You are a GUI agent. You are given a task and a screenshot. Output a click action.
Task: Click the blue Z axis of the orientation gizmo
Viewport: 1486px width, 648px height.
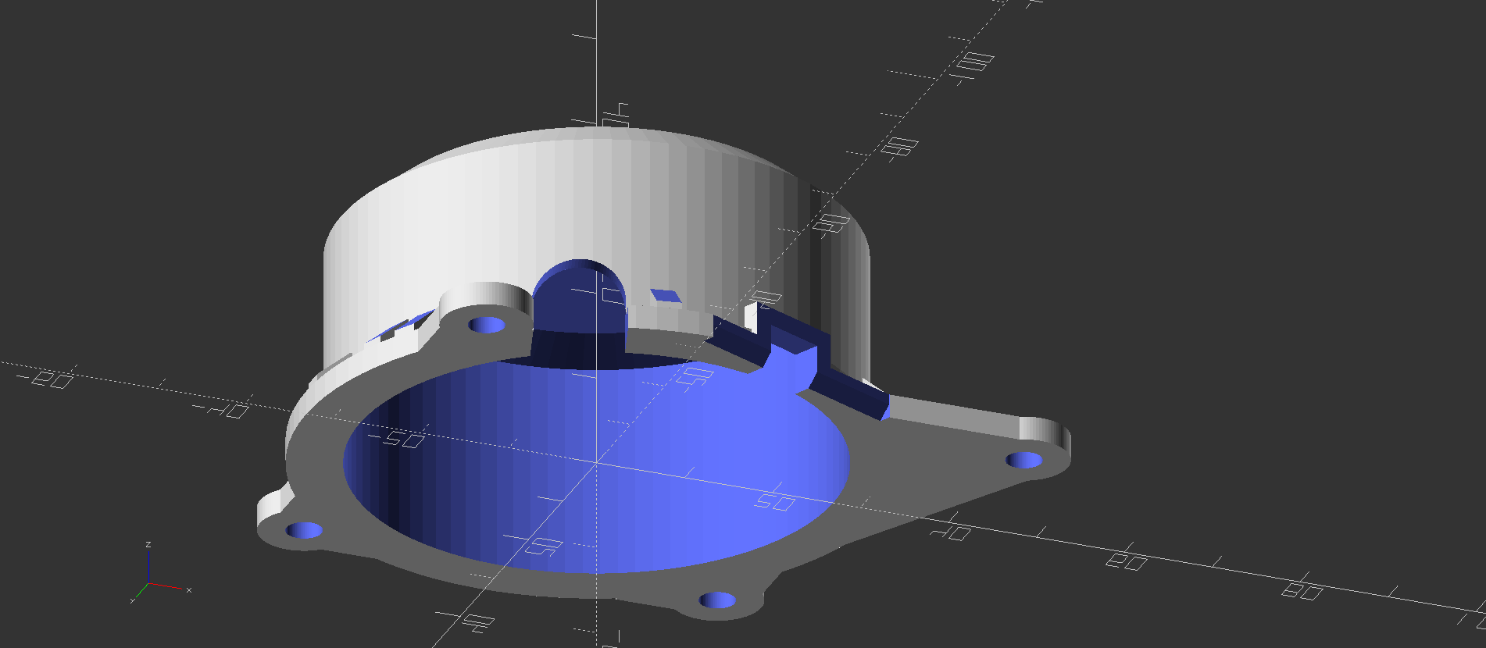pyautogui.click(x=148, y=564)
